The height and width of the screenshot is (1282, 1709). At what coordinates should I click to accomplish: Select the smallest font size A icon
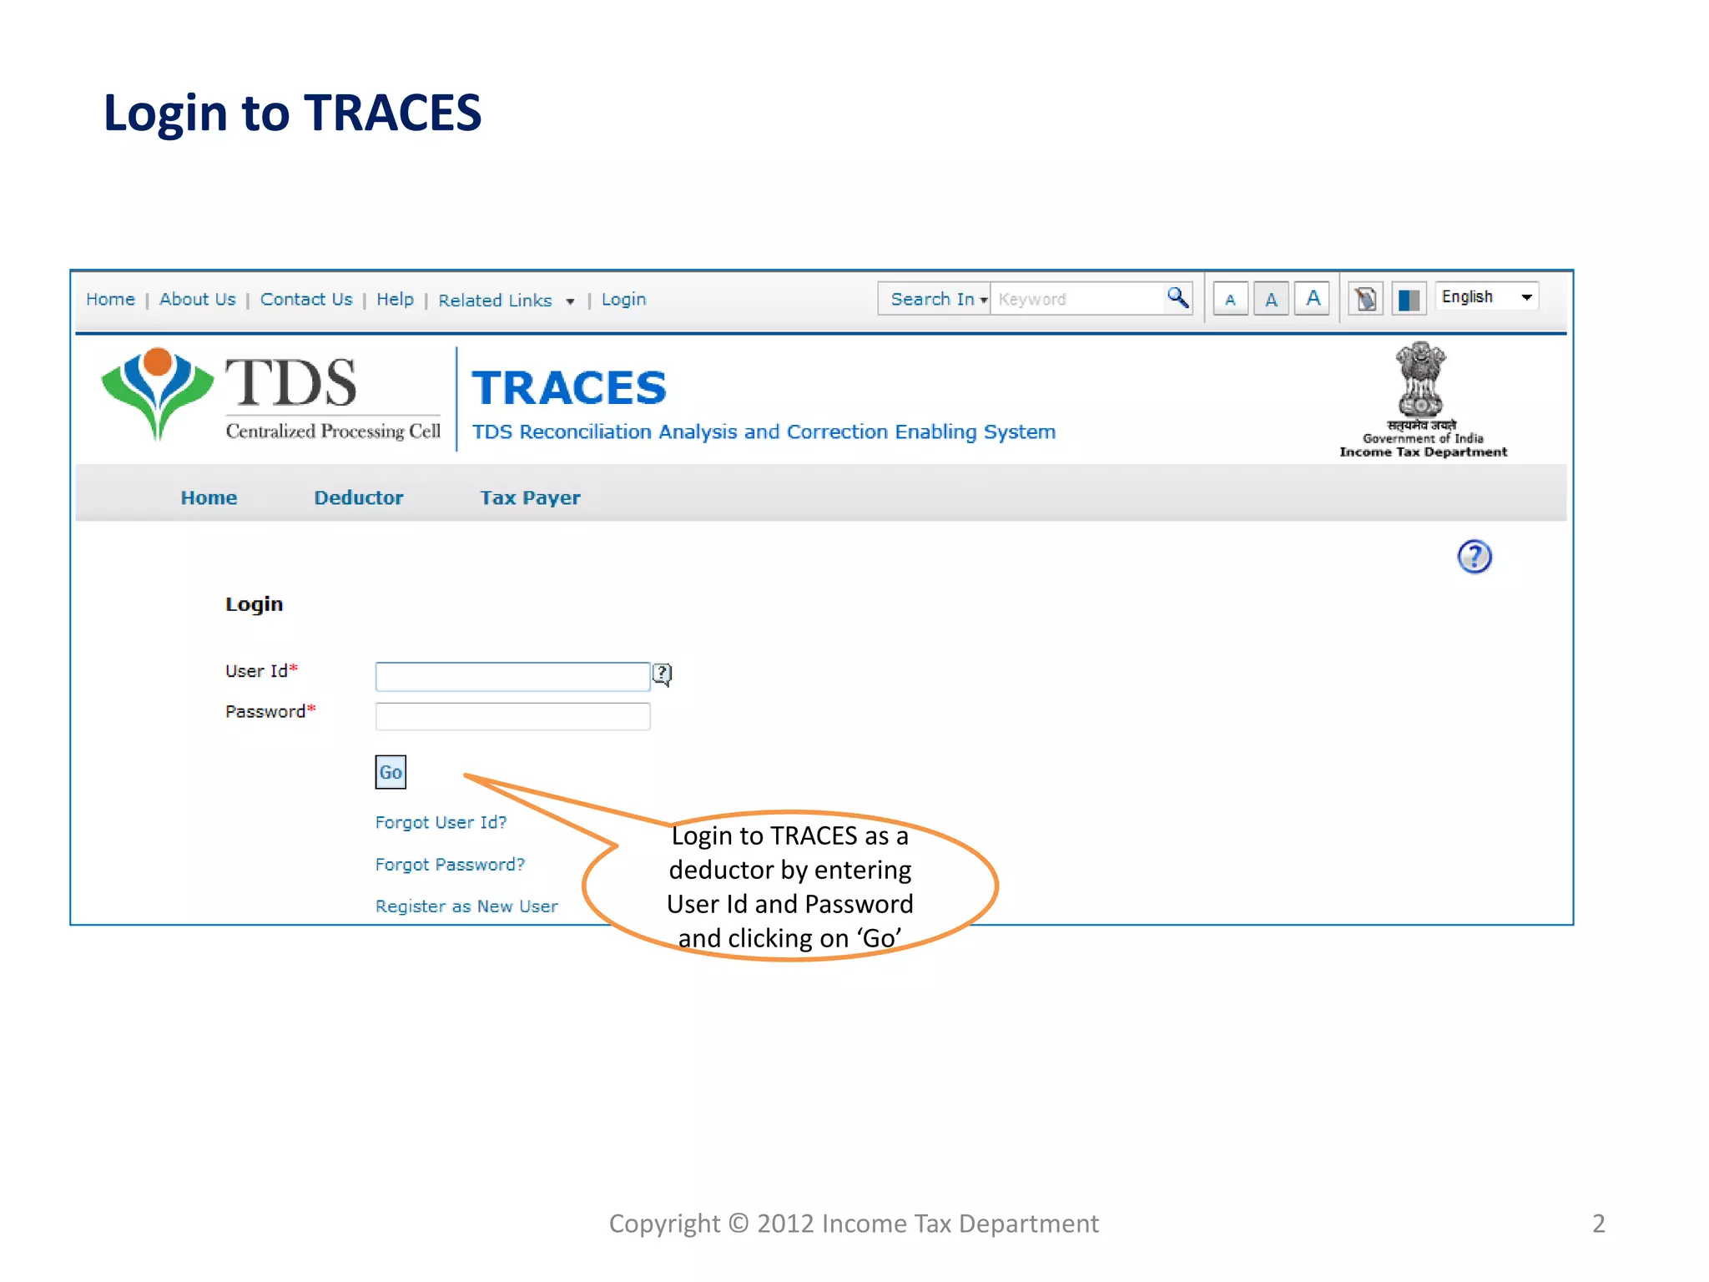click(1230, 300)
